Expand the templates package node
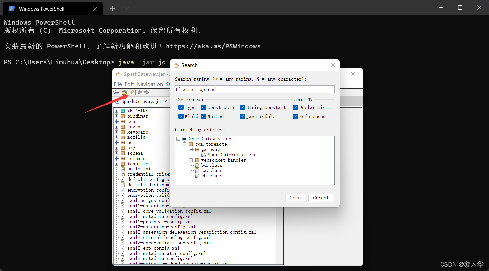 tap(116, 164)
